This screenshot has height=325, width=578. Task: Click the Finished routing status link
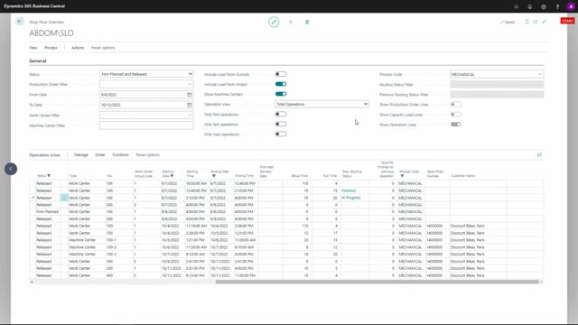click(x=349, y=190)
